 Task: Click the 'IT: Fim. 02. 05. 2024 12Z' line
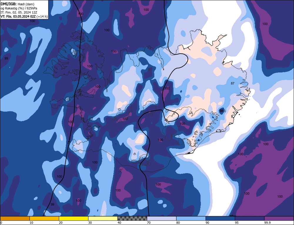coord(19,12)
